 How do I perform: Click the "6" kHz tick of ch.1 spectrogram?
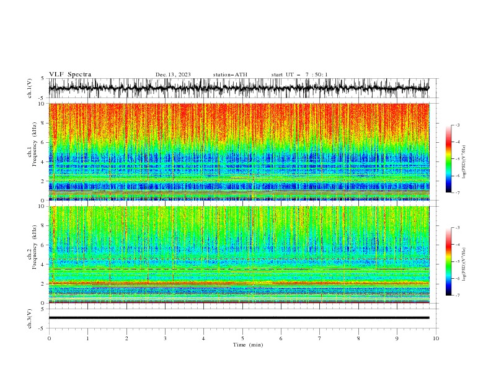(43, 142)
